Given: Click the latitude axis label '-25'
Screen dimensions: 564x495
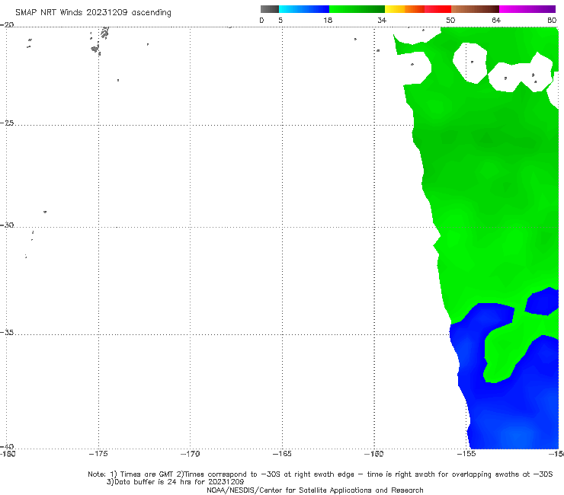Looking at the screenshot, I should [x=7, y=123].
